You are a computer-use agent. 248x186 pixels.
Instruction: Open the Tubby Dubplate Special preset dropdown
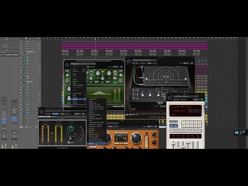tap(144, 60)
